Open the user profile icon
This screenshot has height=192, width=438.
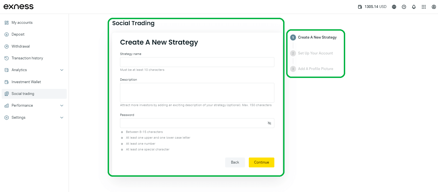click(x=434, y=7)
